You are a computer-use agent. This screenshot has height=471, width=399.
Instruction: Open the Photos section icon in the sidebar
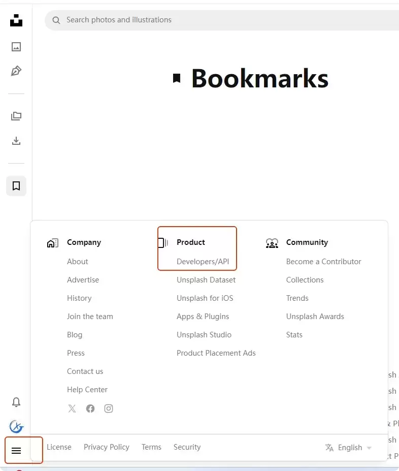(16, 47)
